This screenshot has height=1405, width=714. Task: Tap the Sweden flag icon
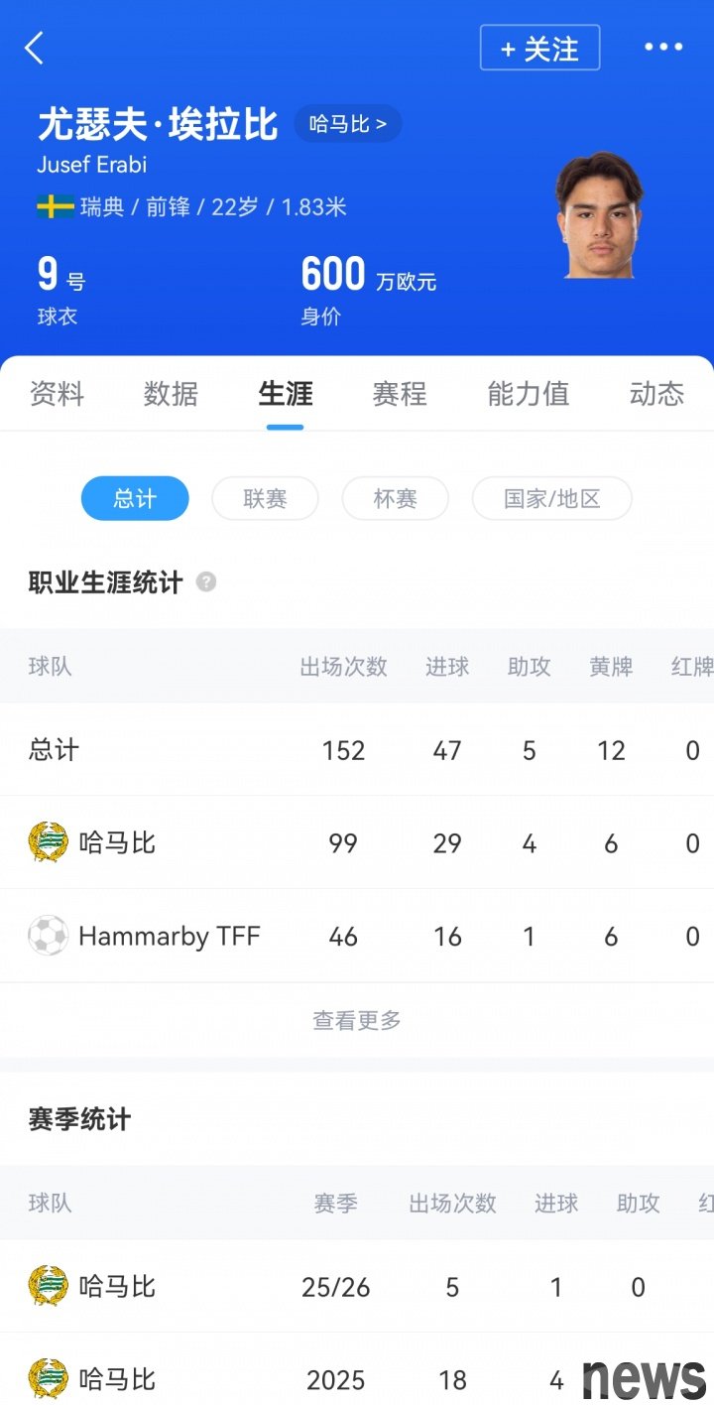(56, 206)
